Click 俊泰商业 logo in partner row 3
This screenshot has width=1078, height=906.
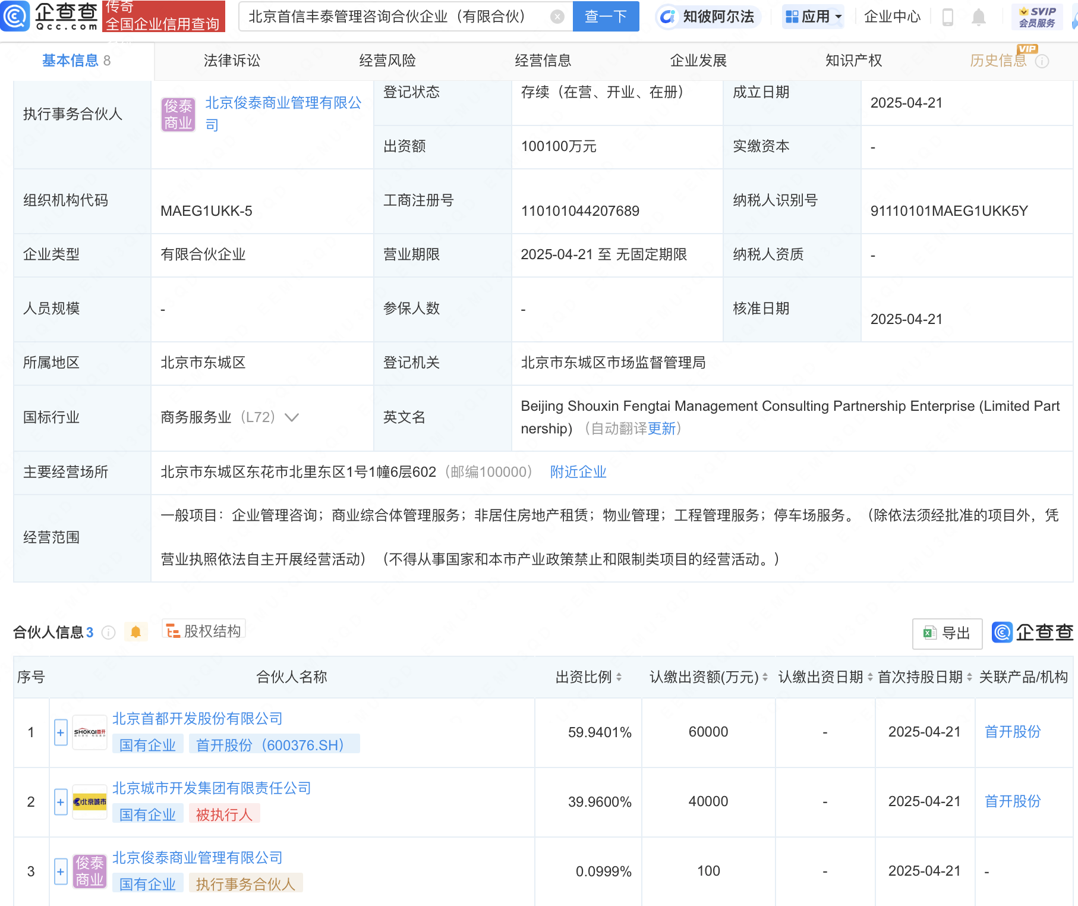click(90, 872)
